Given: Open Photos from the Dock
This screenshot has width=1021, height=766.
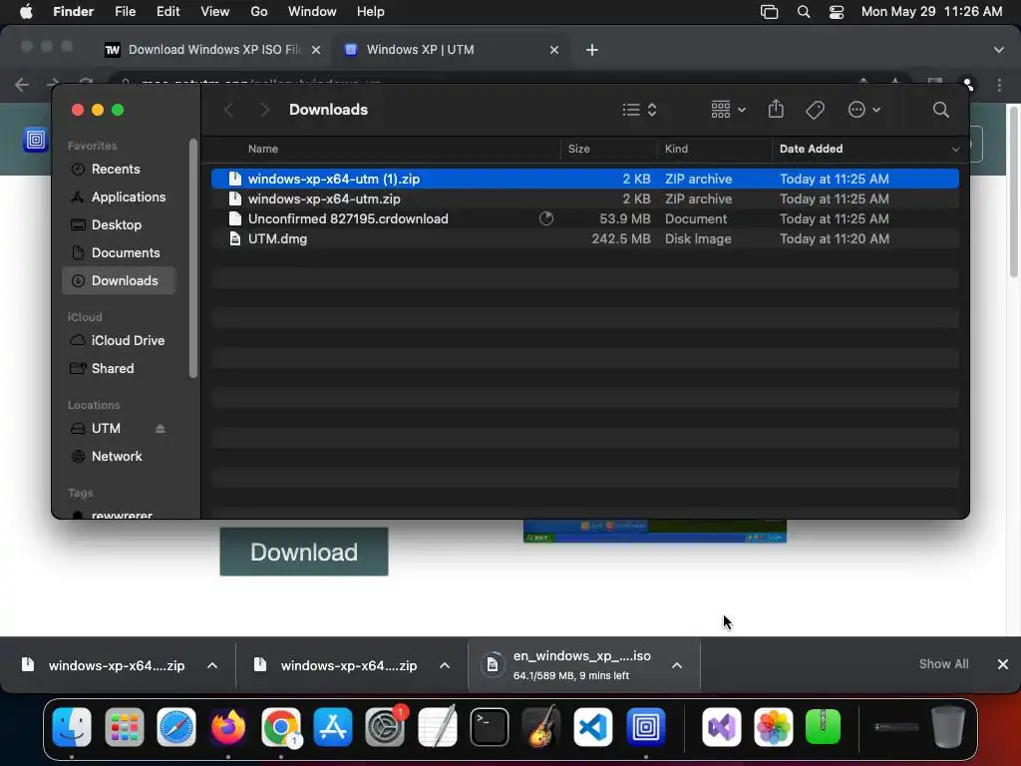Looking at the screenshot, I should pyautogui.click(x=774, y=726).
